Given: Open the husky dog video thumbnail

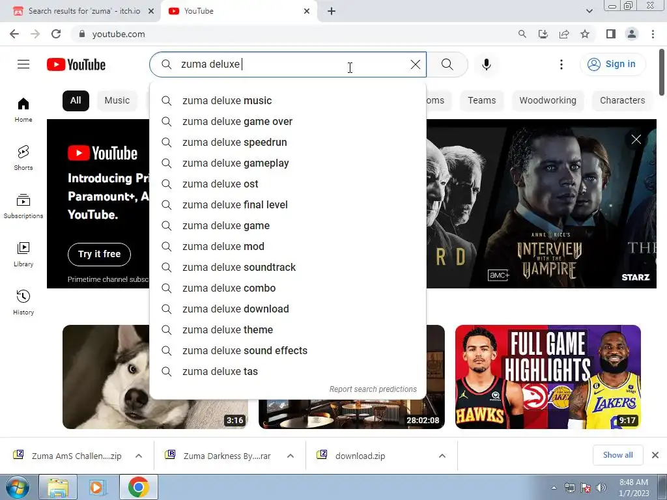Looking at the screenshot, I should pyautogui.click(x=106, y=377).
